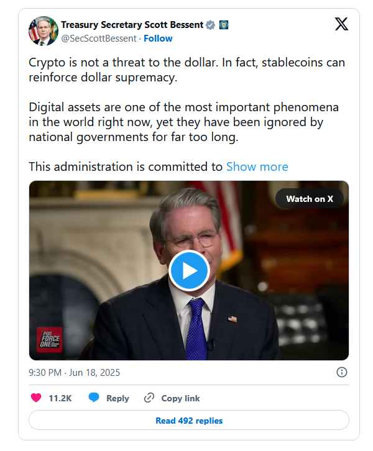Image resolution: width=373 pixels, height=451 pixels.
Task: Play the embedded video
Action: click(x=189, y=271)
